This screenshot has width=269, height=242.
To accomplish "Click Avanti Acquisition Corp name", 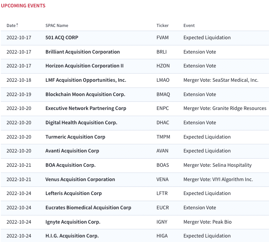I will [x=72, y=151].
